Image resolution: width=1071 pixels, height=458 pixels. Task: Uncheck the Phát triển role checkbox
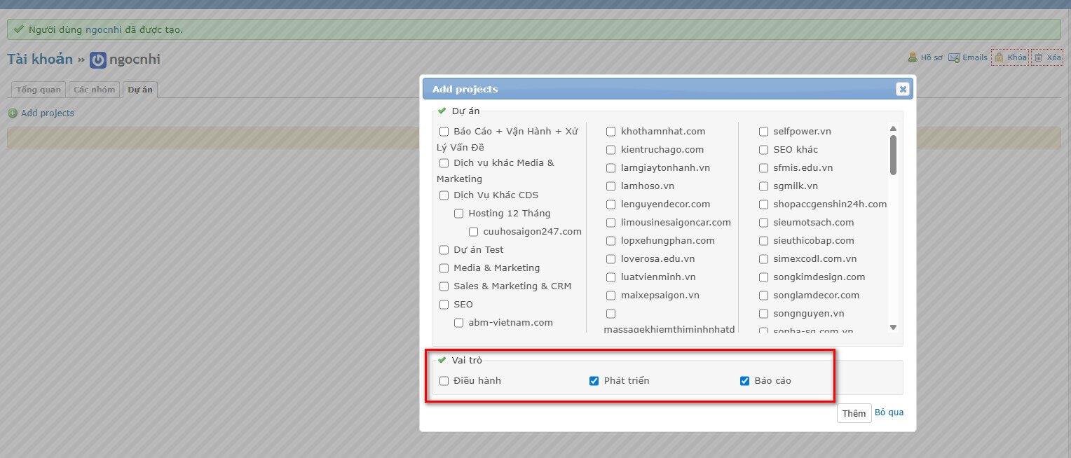[594, 381]
